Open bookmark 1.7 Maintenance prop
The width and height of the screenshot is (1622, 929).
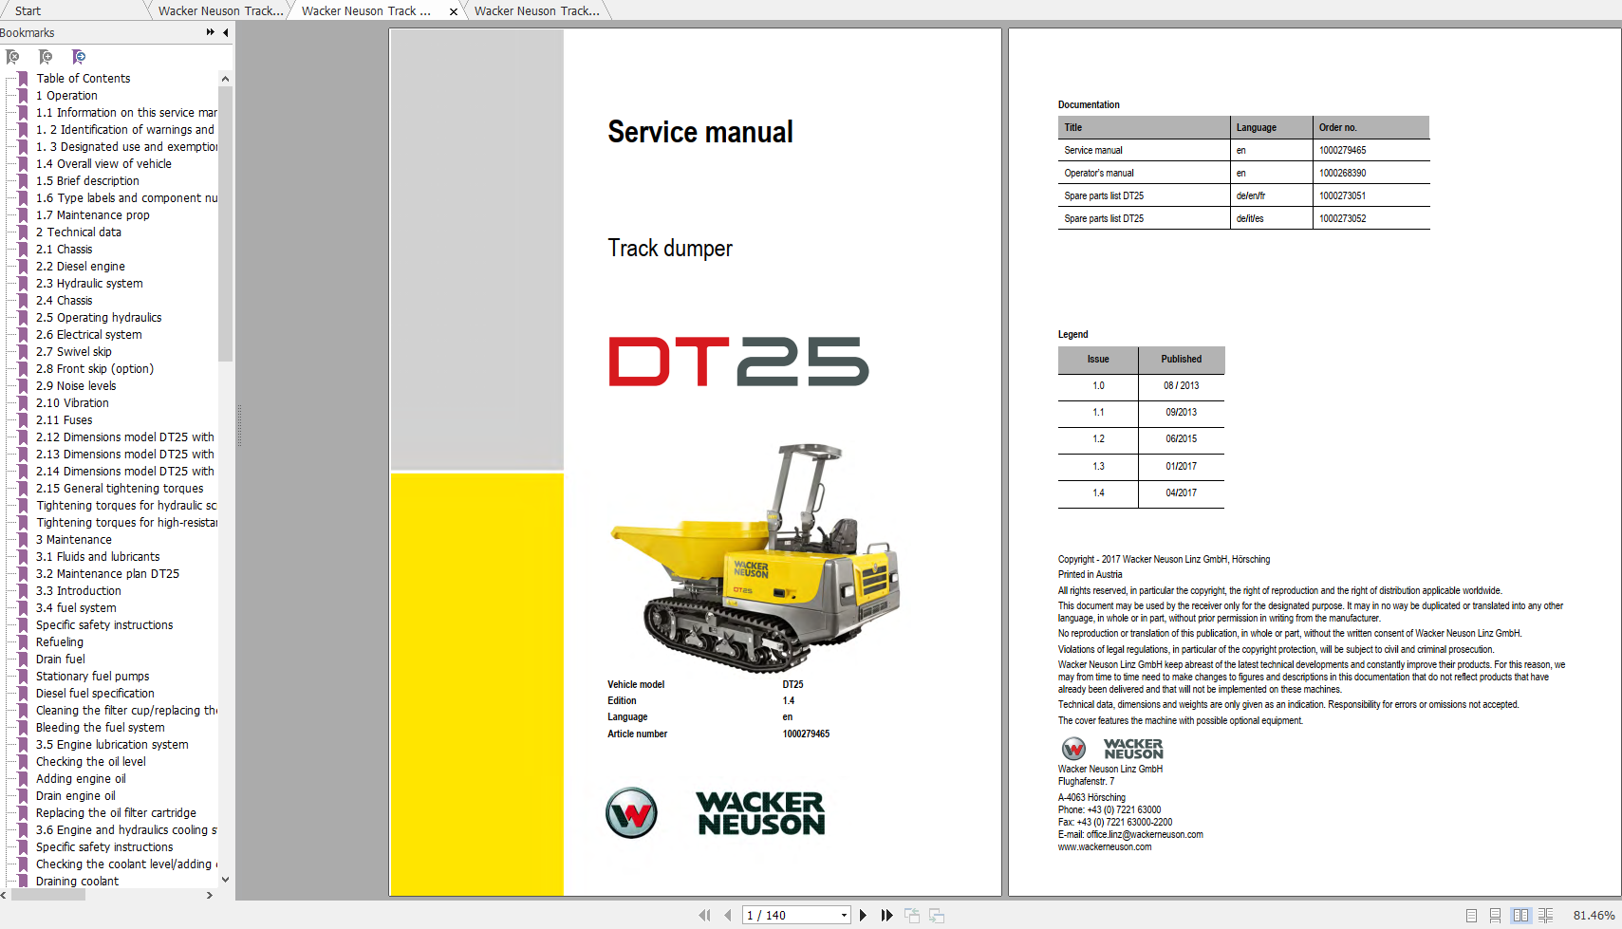click(x=93, y=214)
